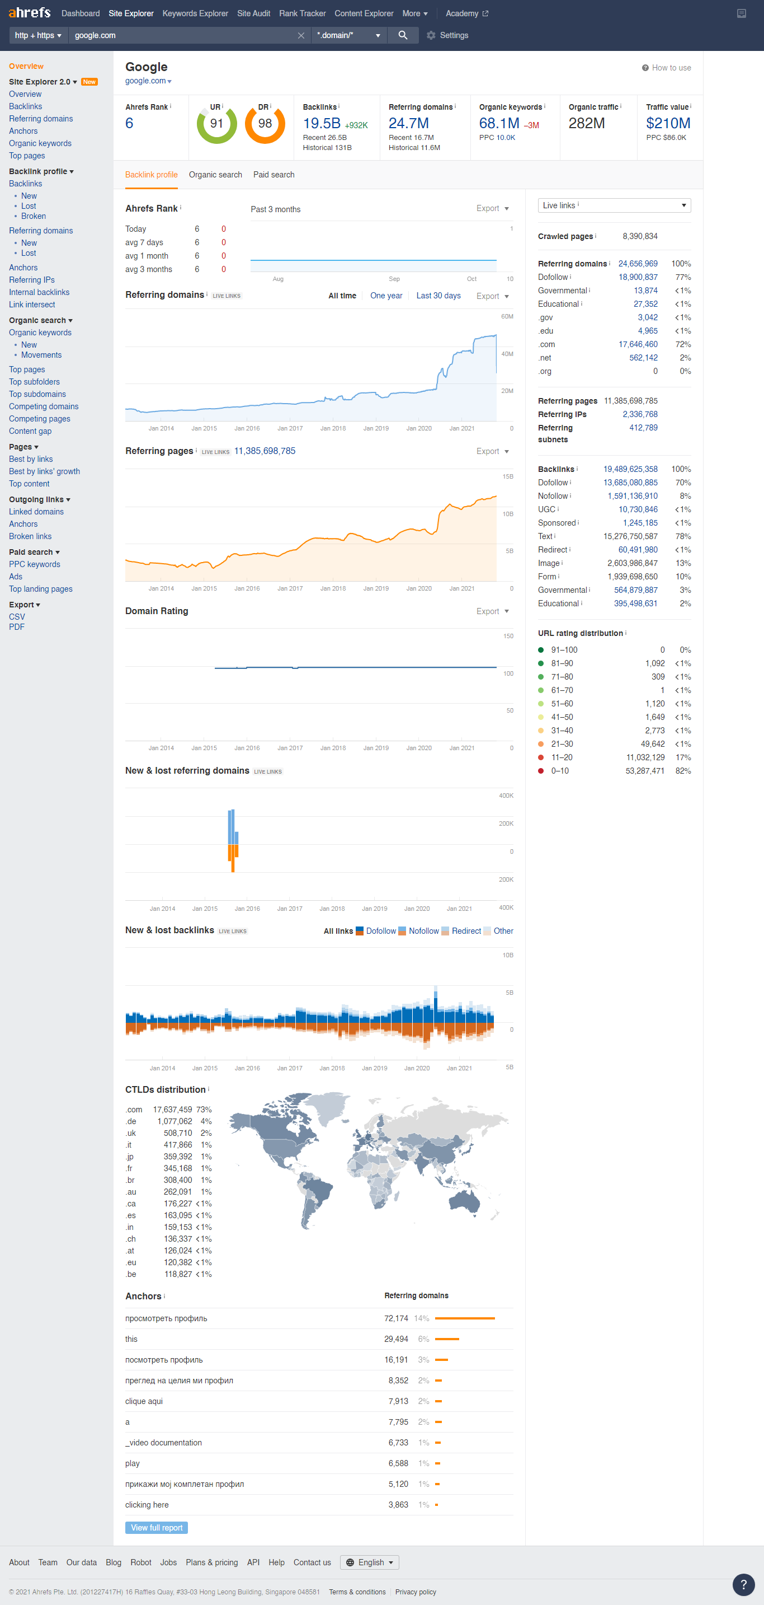Filter new & lost backlinks by Dofollow
This screenshot has width=764, height=1605.
380,931
